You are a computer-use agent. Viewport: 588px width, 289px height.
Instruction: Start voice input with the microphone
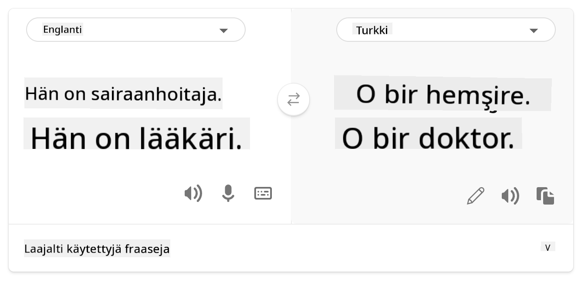[x=228, y=193]
